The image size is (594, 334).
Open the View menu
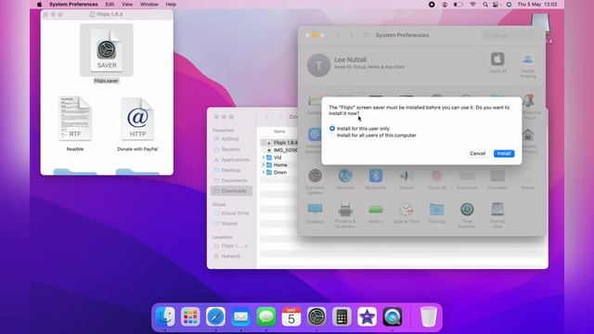click(127, 4)
